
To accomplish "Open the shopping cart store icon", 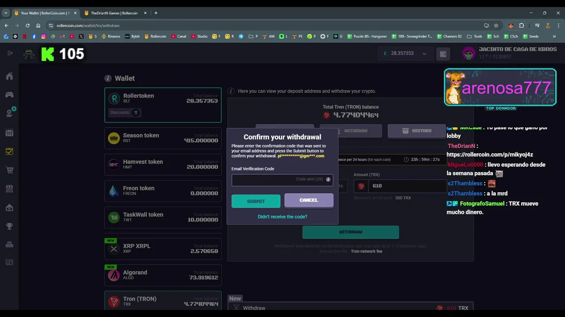I will (x=9, y=170).
